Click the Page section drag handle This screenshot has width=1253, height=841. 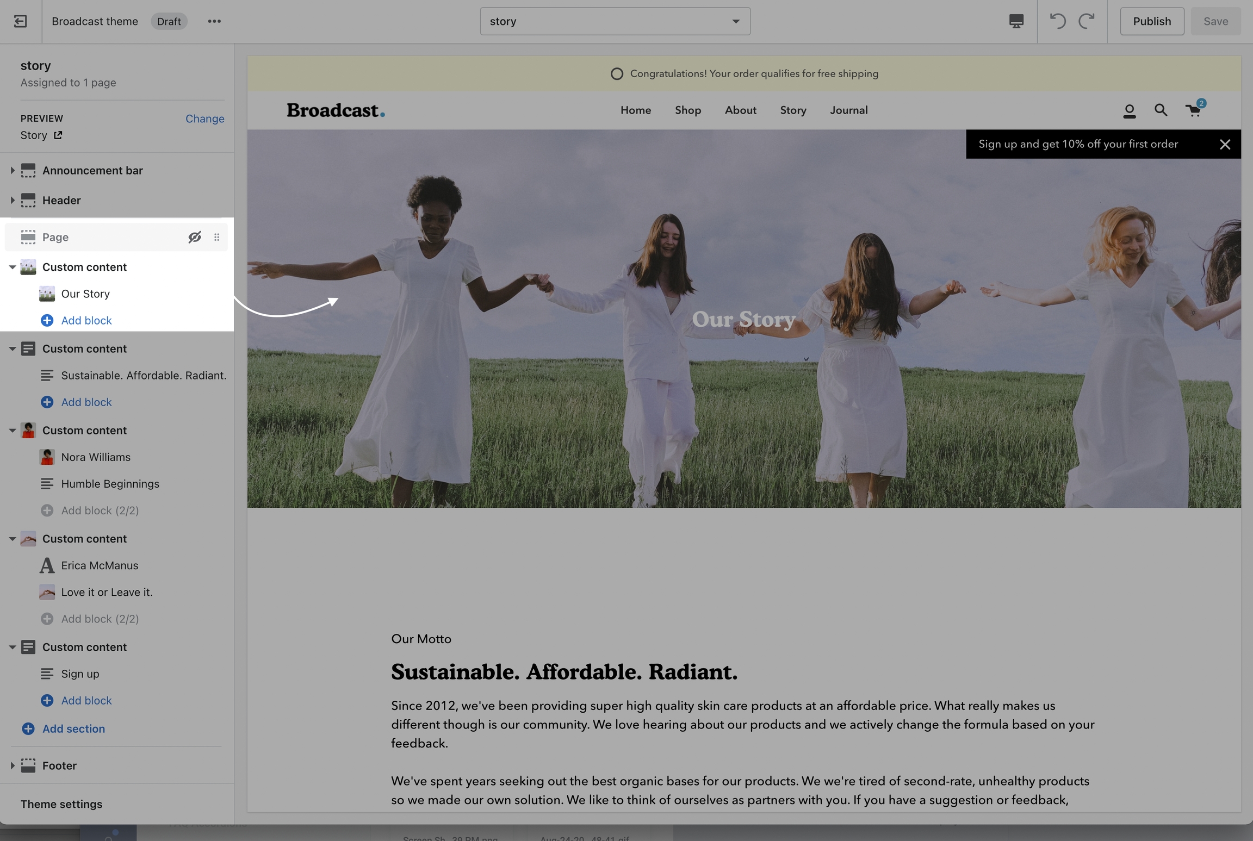216,237
